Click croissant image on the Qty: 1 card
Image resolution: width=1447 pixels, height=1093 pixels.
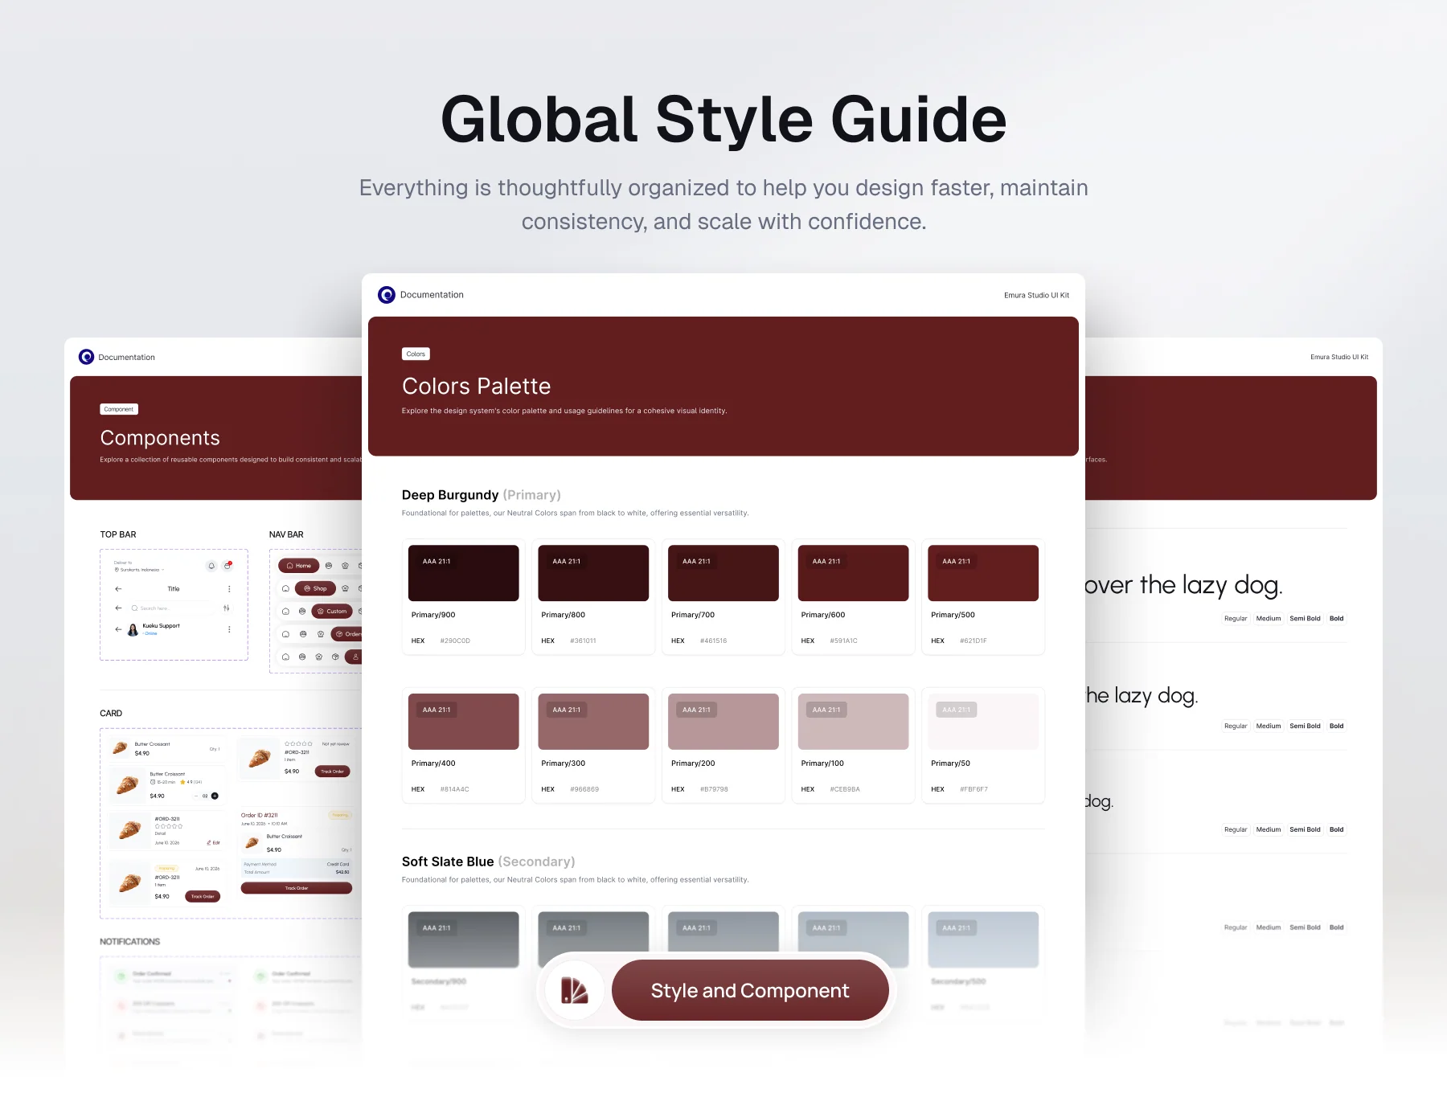[120, 747]
